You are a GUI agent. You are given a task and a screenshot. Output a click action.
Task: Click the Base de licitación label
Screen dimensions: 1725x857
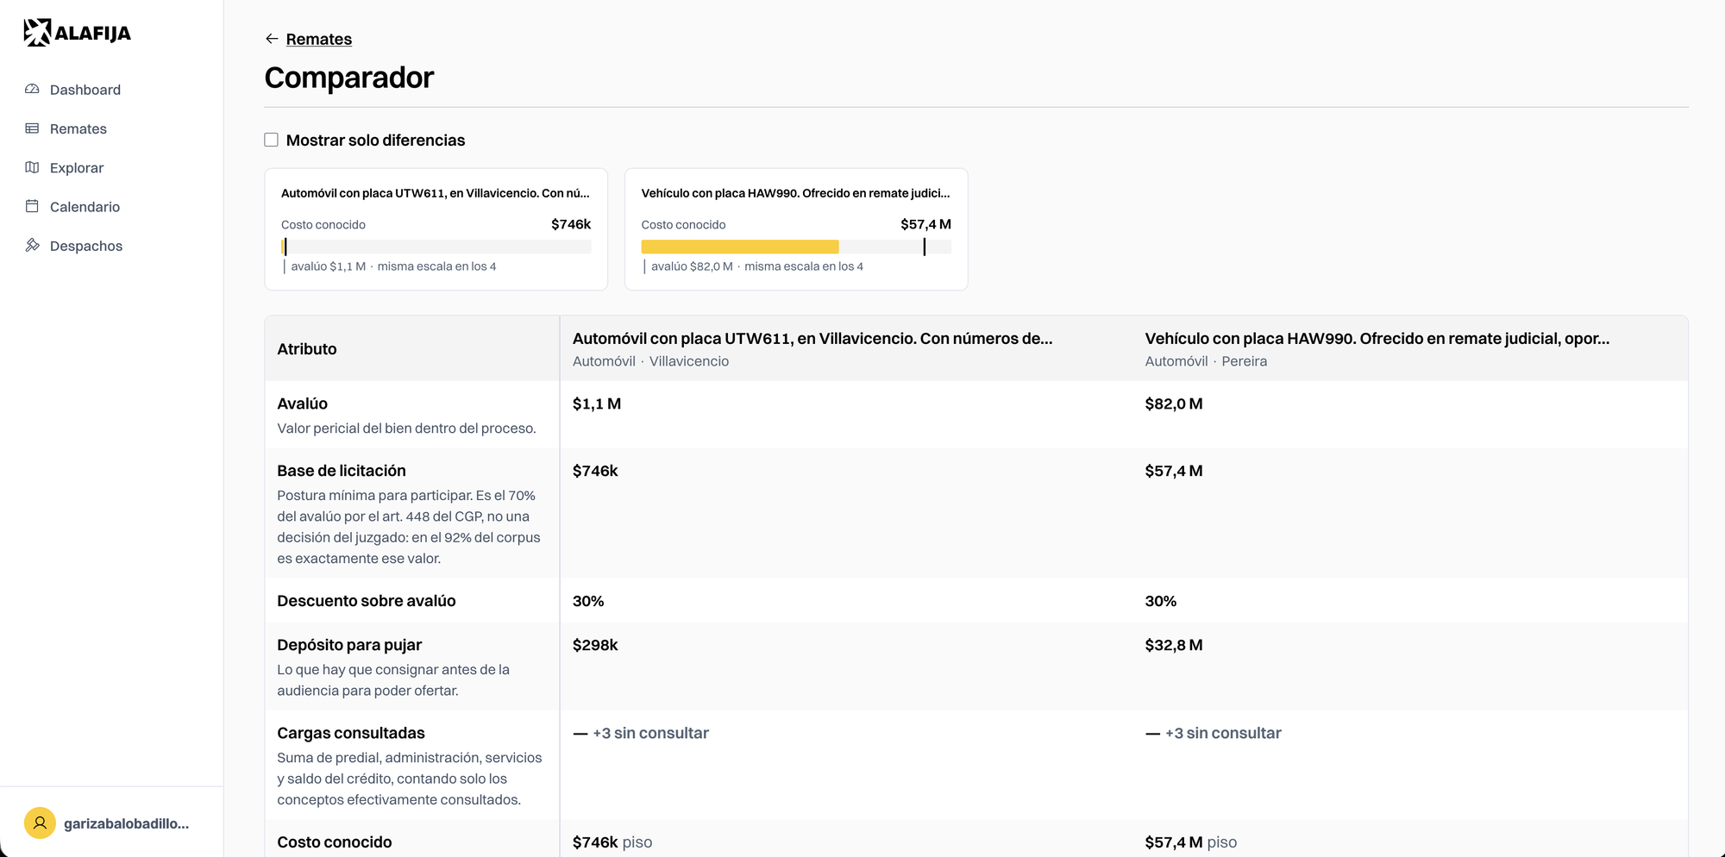point(342,471)
